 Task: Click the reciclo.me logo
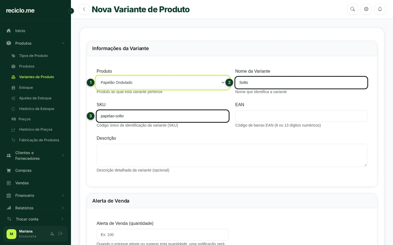(x=20, y=10)
